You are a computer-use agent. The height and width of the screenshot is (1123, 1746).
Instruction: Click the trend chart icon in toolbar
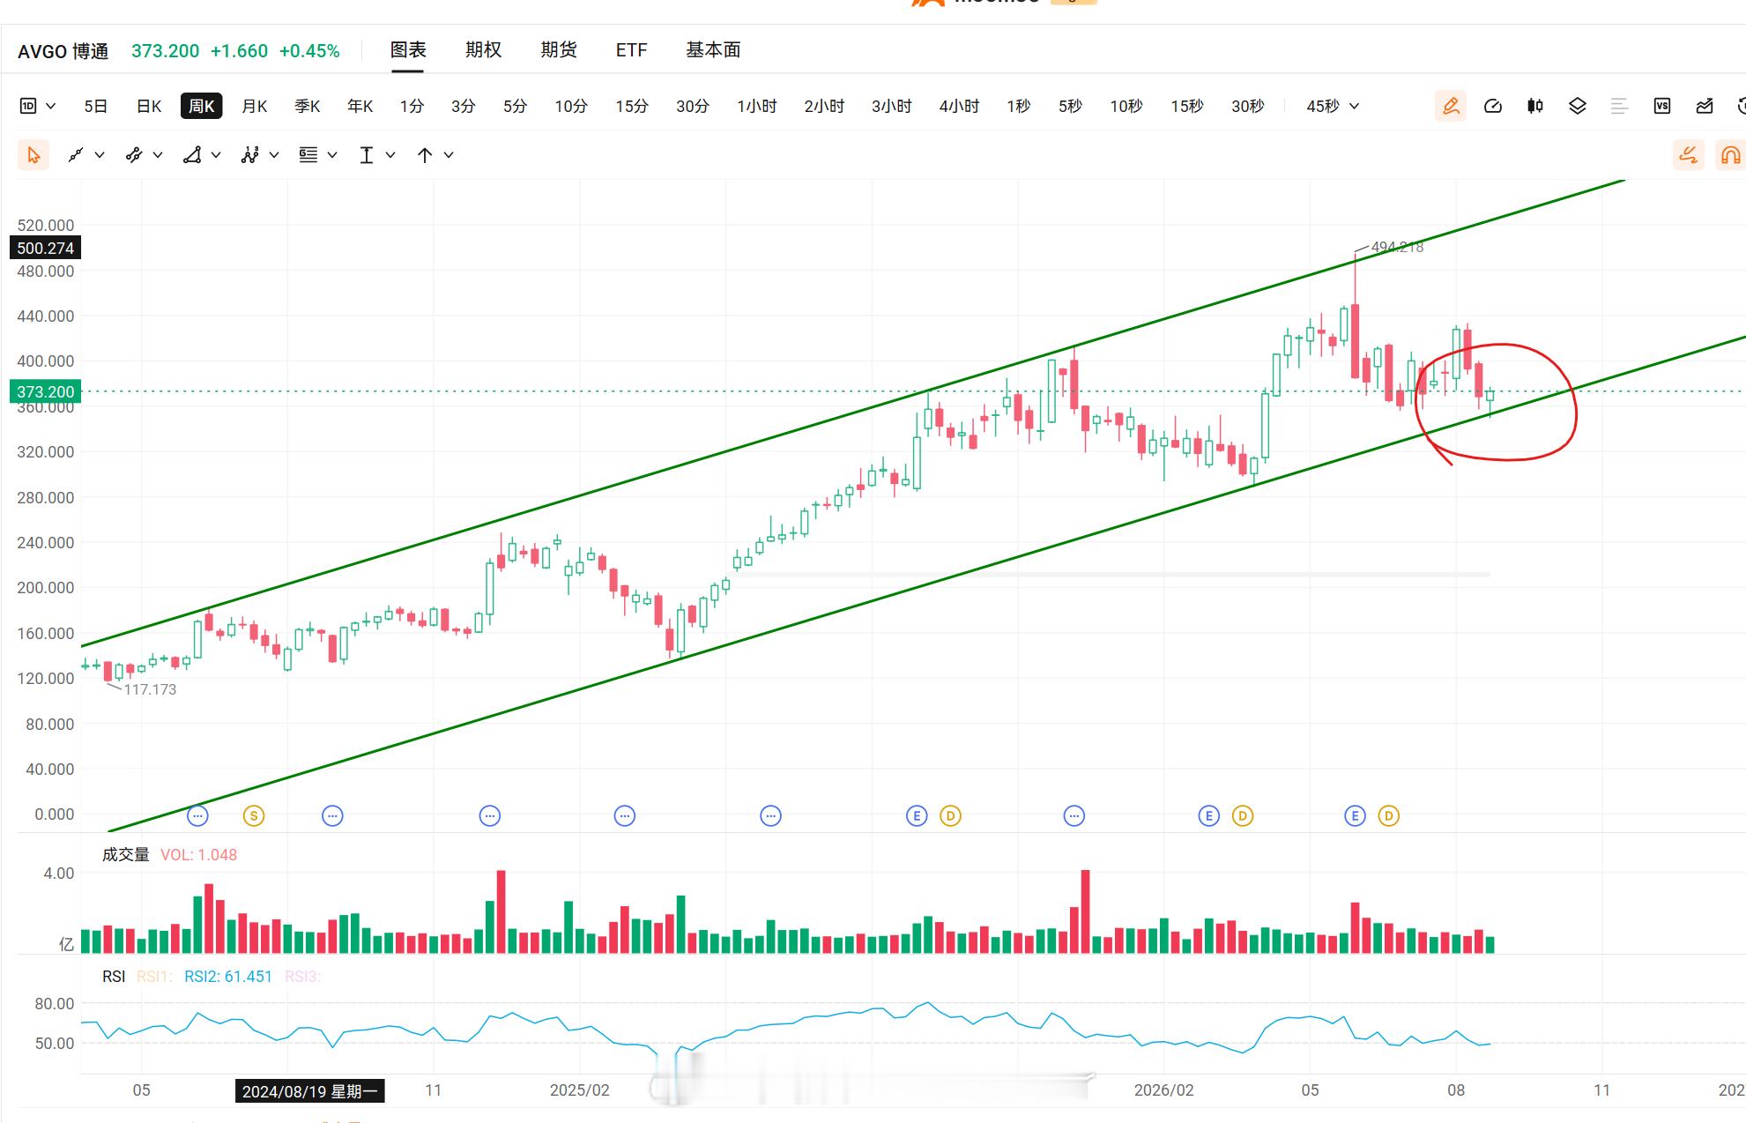[x=1705, y=106]
